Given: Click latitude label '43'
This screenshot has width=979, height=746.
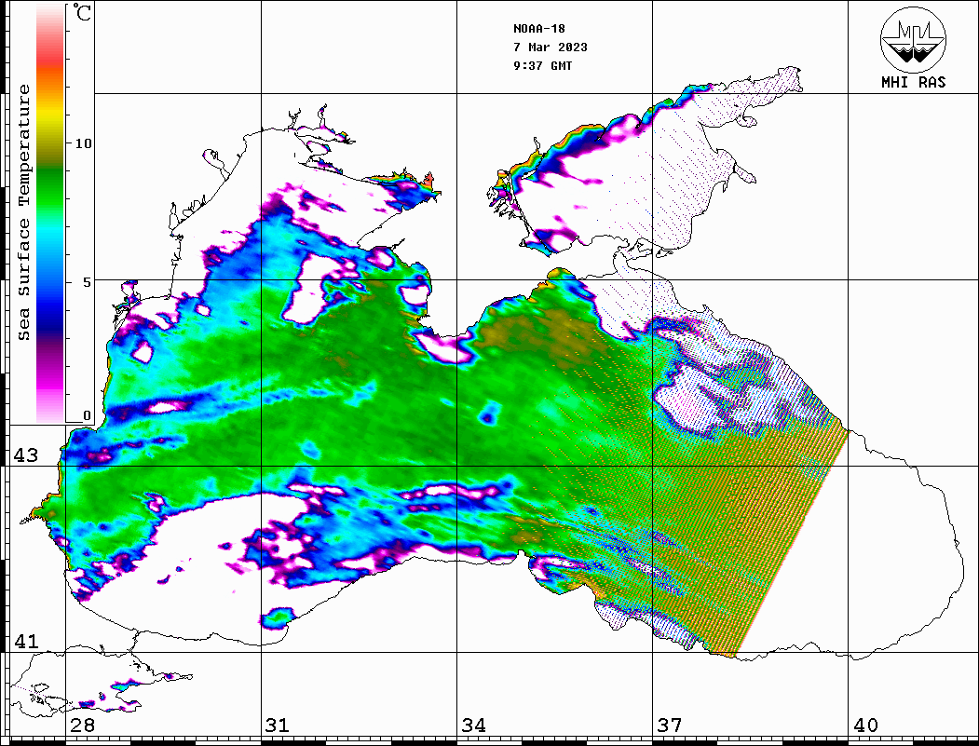Looking at the screenshot, I should point(26,455).
